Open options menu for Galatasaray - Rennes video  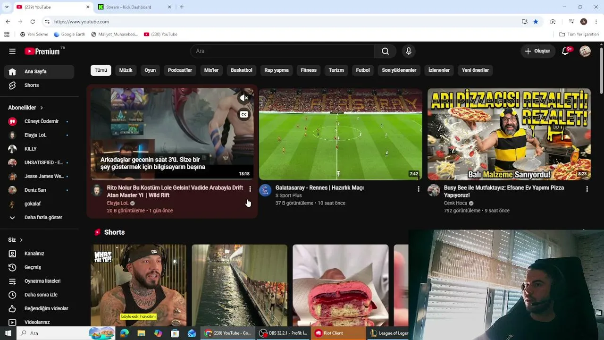418,189
